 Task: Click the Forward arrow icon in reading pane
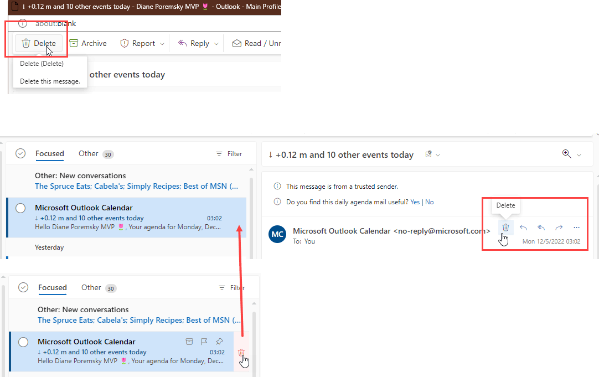pyautogui.click(x=559, y=228)
